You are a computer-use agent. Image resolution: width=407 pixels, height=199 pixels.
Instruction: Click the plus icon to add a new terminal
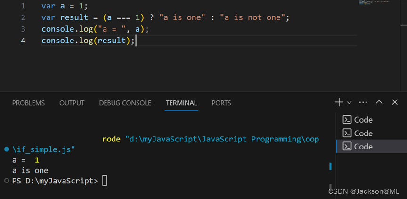pyautogui.click(x=339, y=102)
